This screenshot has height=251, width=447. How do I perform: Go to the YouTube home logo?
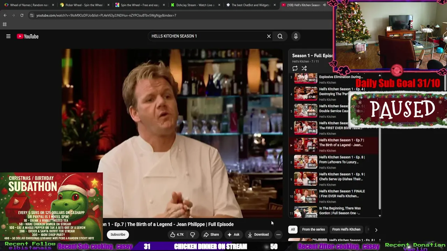click(28, 36)
